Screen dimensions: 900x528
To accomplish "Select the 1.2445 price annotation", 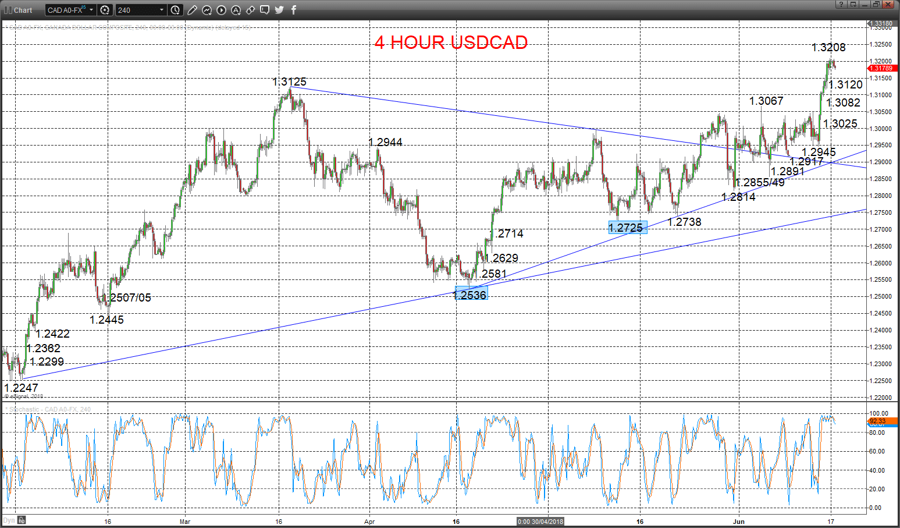I will pyautogui.click(x=106, y=320).
